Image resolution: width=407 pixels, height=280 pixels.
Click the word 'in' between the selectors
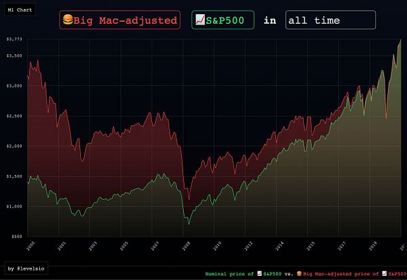270,20
